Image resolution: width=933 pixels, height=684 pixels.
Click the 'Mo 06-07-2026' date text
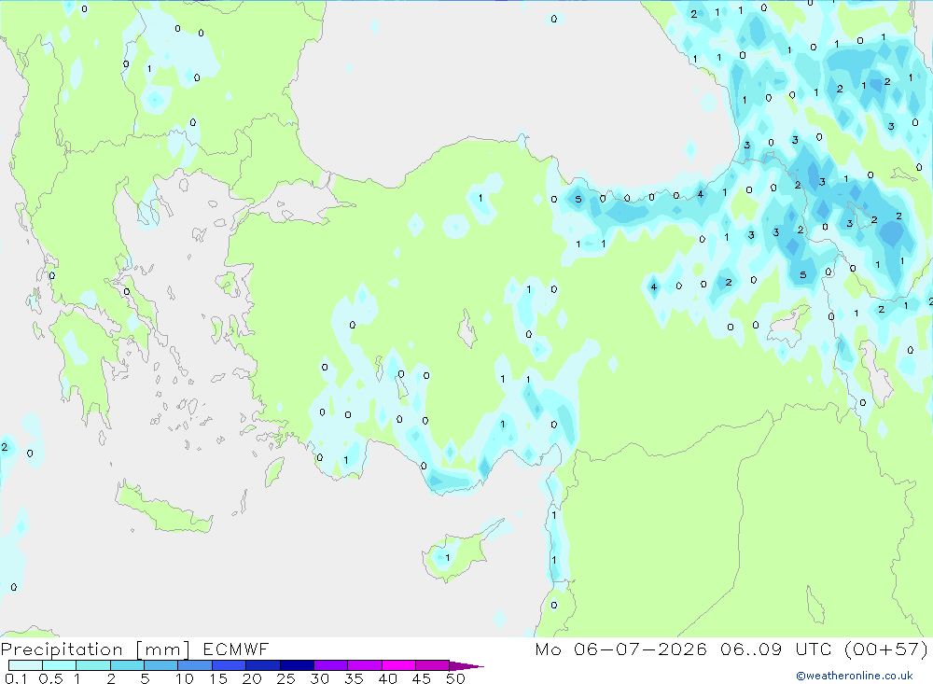click(x=621, y=649)
